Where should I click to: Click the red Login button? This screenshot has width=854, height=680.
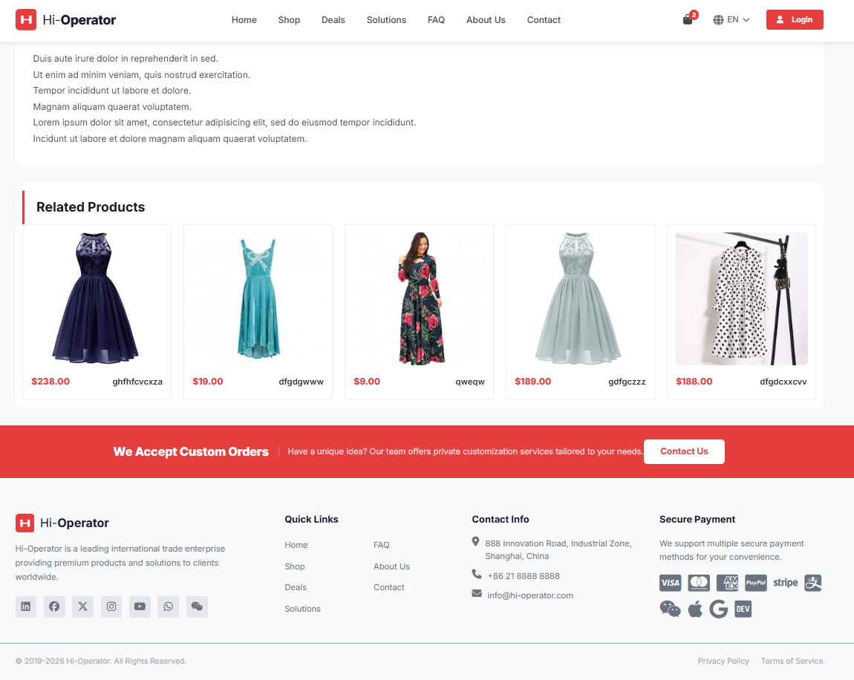click(x=795, y=20)
